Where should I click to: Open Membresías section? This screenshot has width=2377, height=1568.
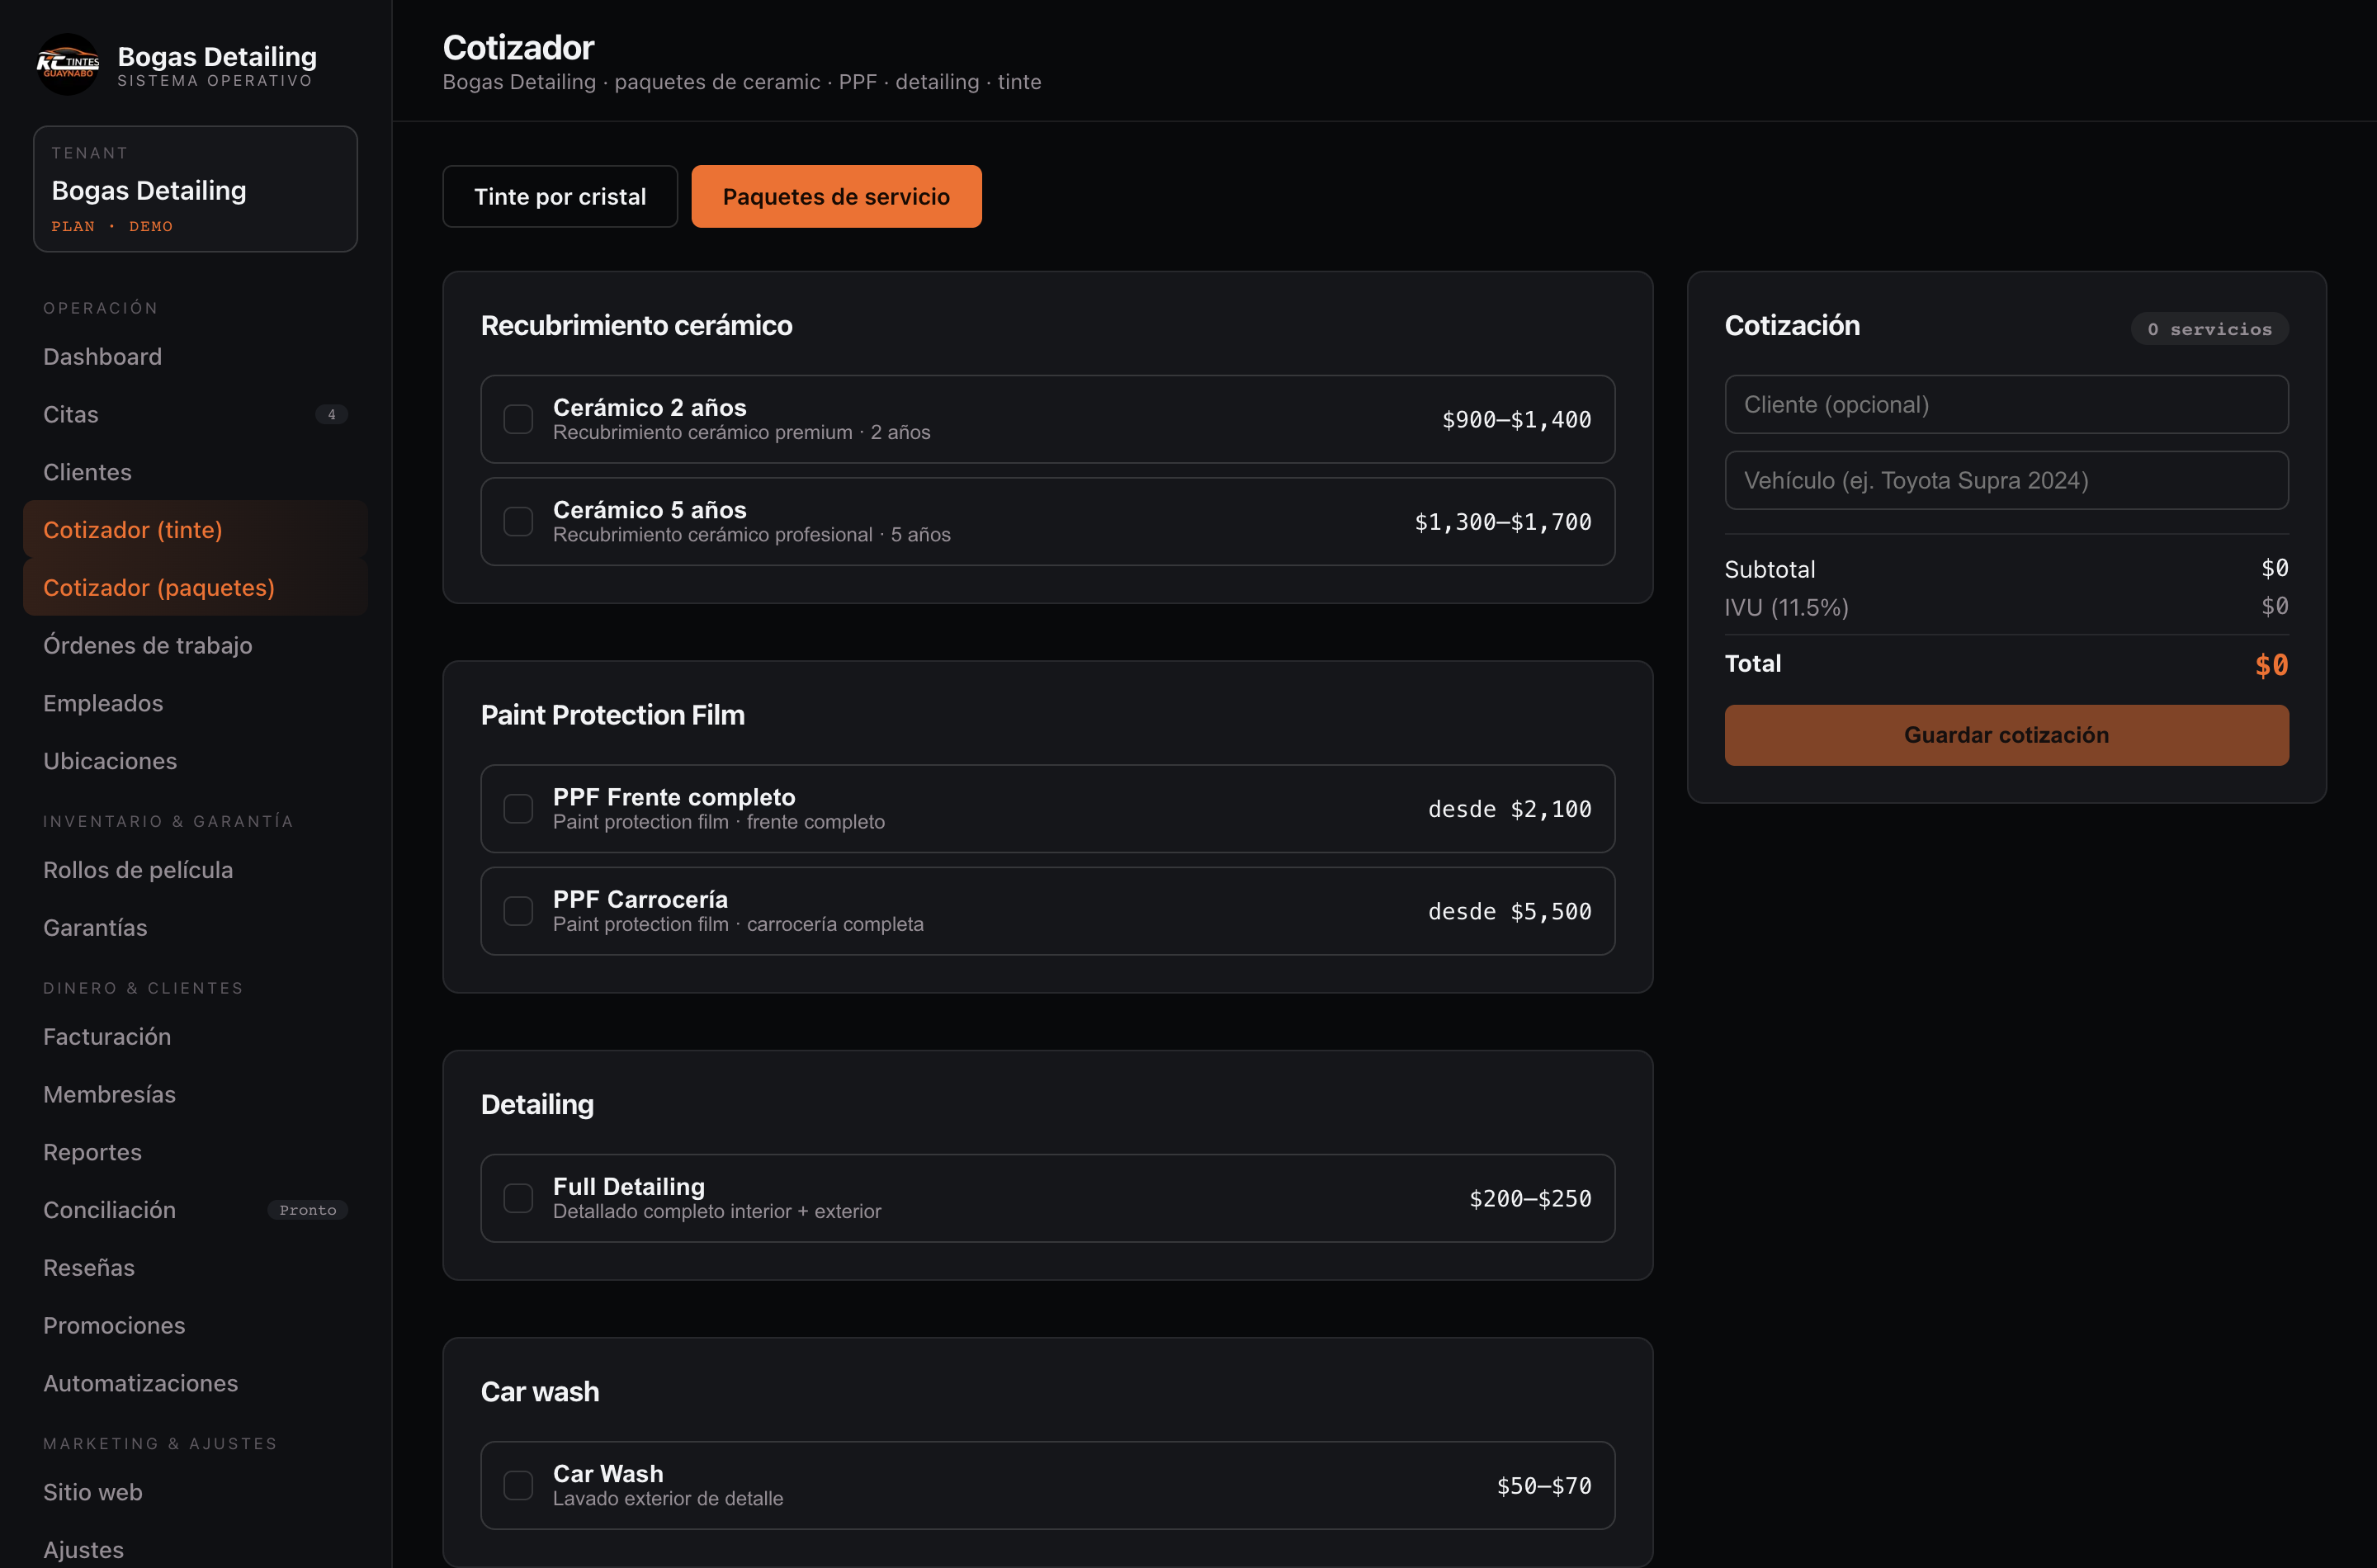pyautogui.click(x=195, y=1094)
